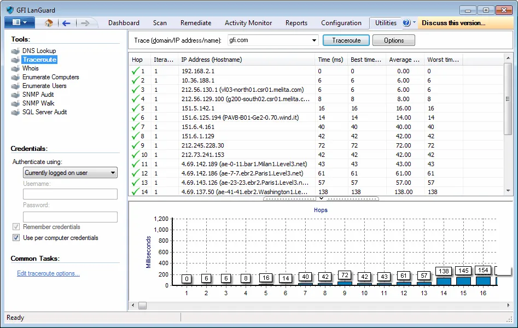Screen dimensions: 518x328
Task: Switch to the Dashboard tab
Action: pyautogui.click(x=124, y=23)
